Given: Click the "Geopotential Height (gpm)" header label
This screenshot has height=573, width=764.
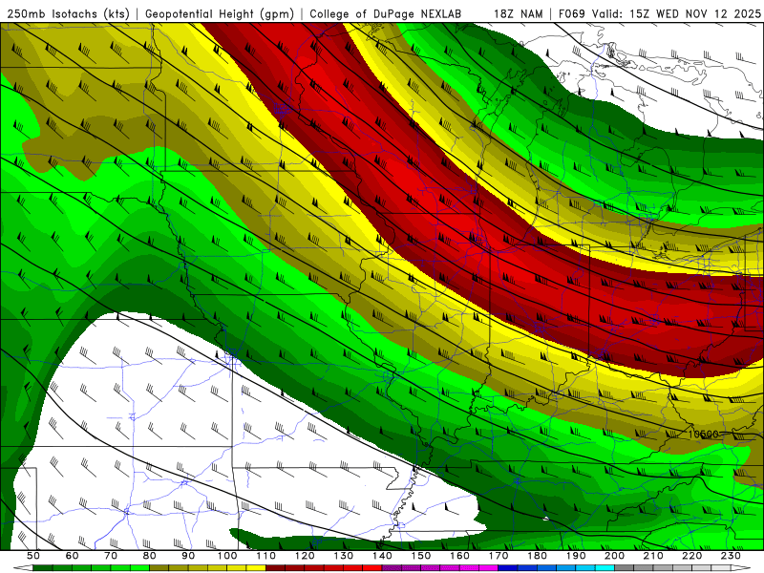Looking at the screenshot, I should 220,14.
